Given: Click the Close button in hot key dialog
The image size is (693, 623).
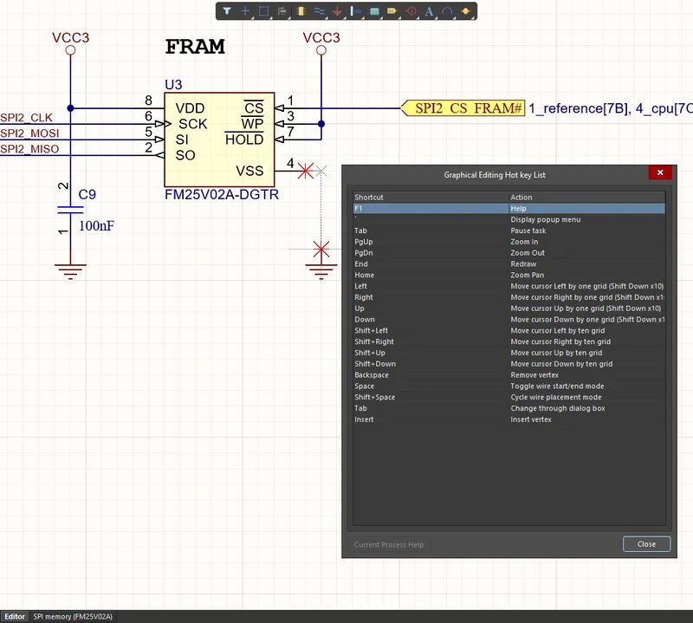Looking at the screenshot, I should 646,544.
